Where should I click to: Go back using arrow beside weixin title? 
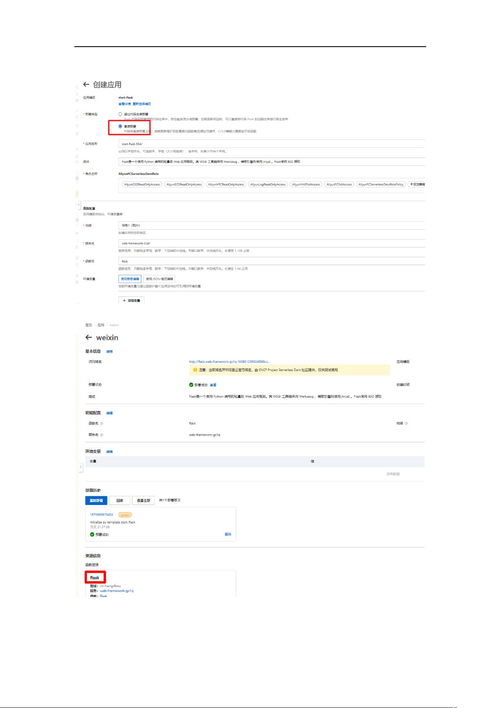[88, 337]
